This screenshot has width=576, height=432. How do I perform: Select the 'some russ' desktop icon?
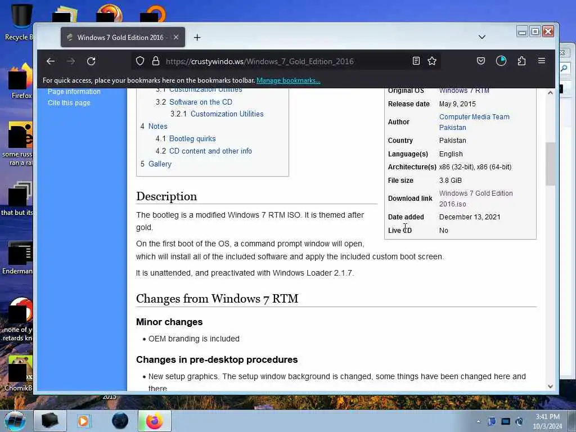[17, 144]
